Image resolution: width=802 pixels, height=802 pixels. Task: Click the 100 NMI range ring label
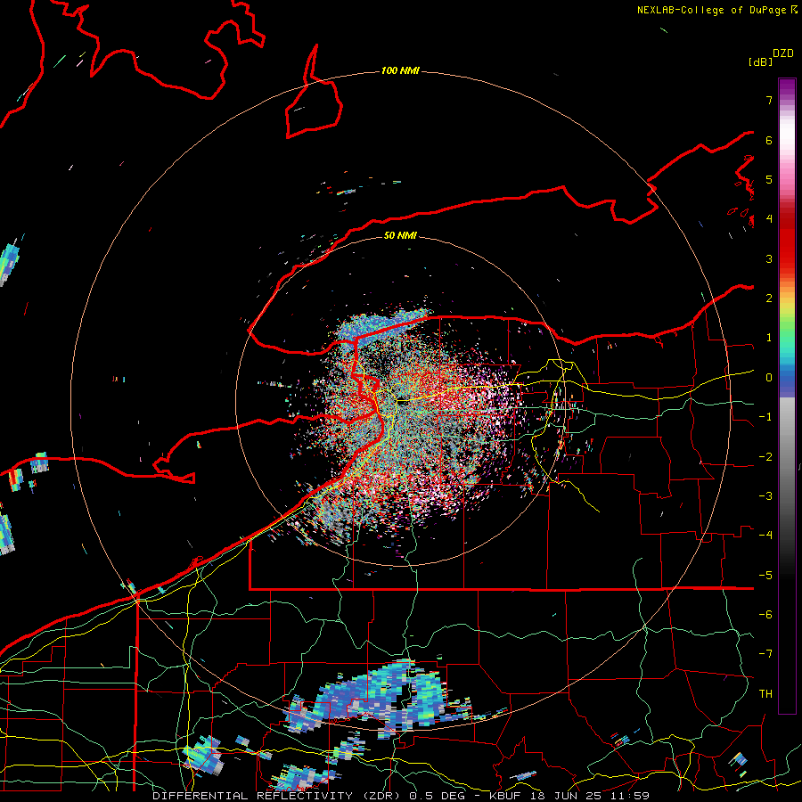(400, 70)
